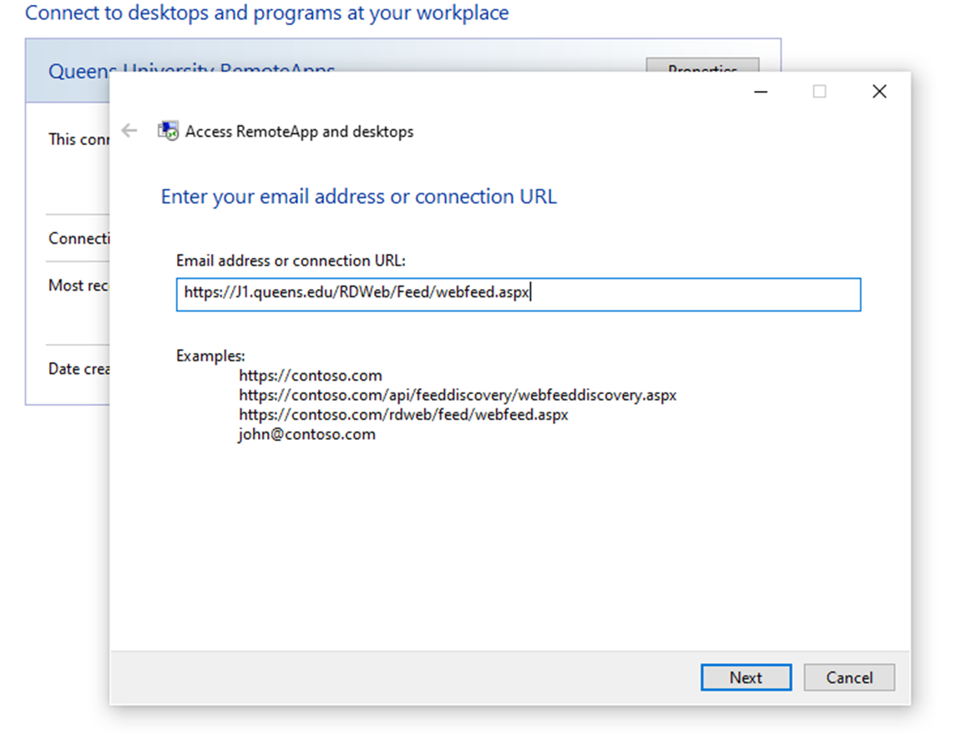Click the example https://contoso.com
The image size is (971, 738).
click(x=311, y=375)
